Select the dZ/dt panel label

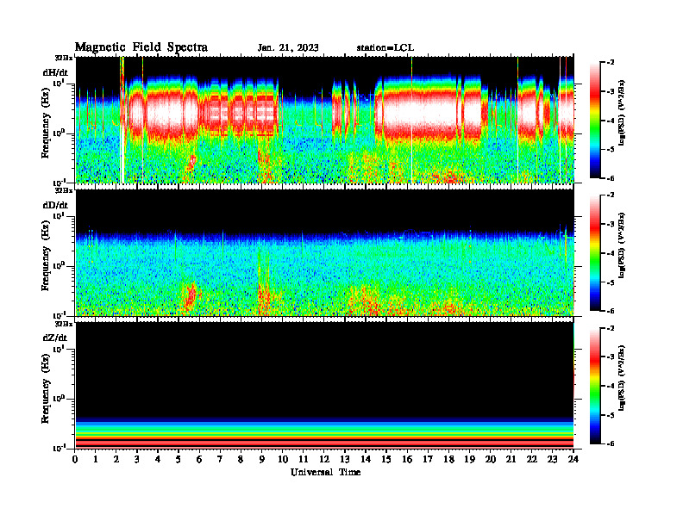pyautogui.click(x=55, y=338)
